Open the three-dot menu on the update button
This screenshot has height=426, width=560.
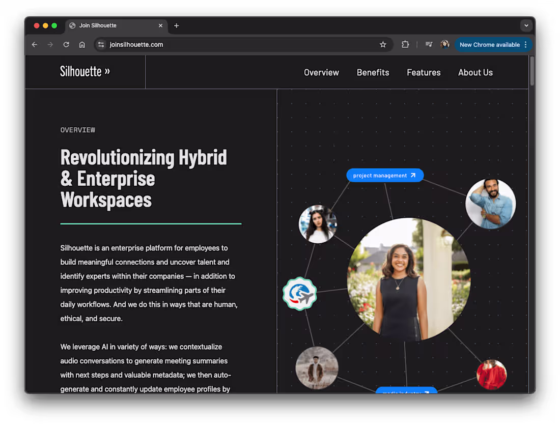pyautogui.click(x=525, y=44)
